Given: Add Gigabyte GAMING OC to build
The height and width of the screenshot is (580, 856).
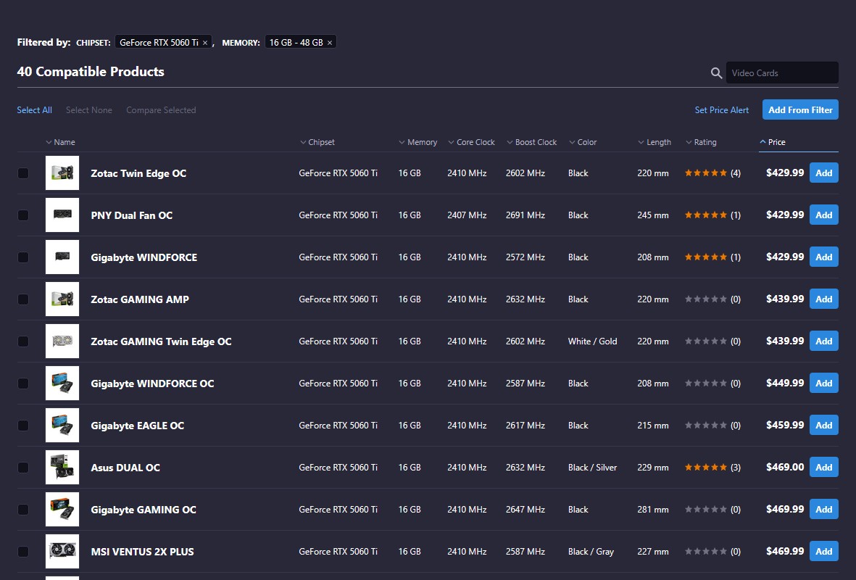Looking at the screenshot, I should point(824,510).
